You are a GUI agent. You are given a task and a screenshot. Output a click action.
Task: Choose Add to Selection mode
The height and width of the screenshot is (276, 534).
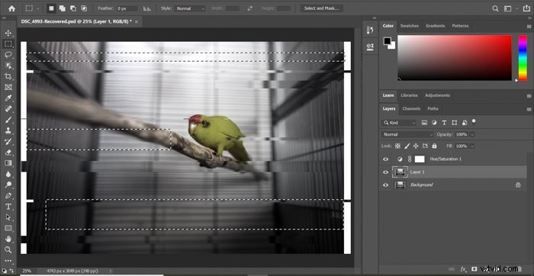[x=62, y=8]
